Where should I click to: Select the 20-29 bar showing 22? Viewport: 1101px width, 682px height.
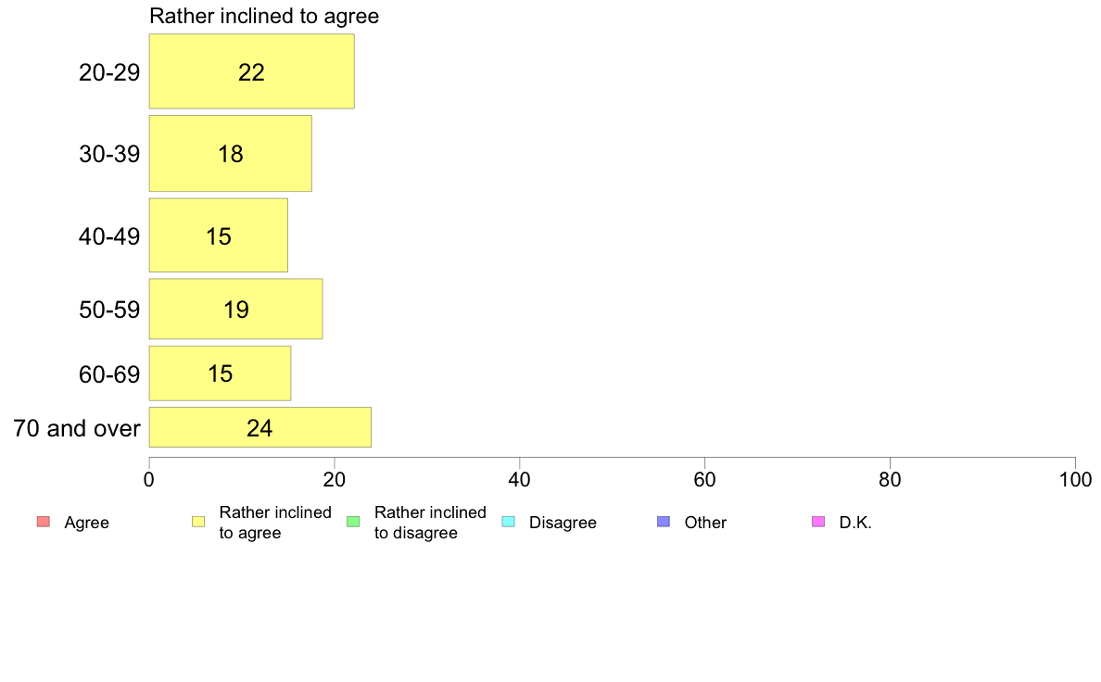(251, 71)
